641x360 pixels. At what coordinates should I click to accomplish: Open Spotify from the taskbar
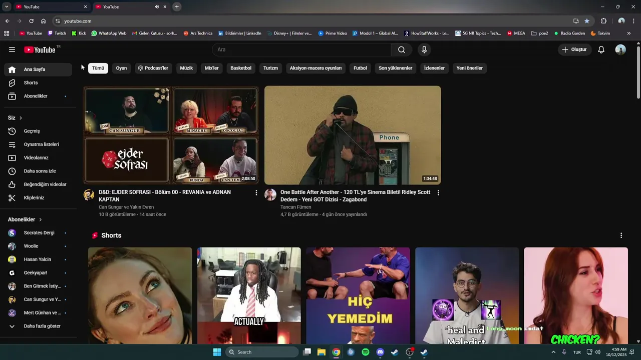(x=366, y=352)
